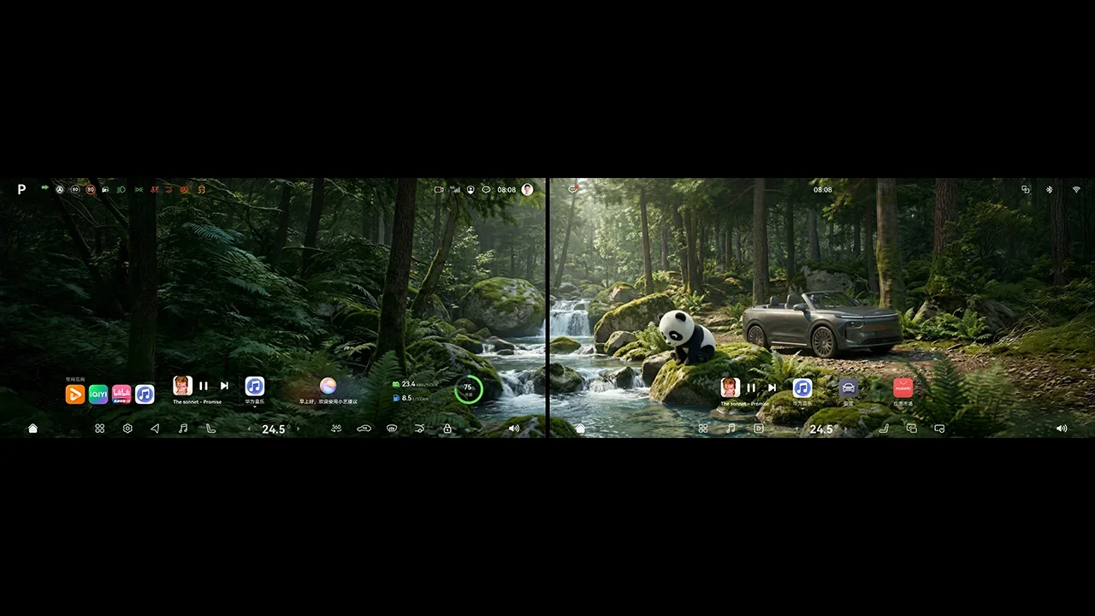This screenshot has height=616, width=1095.
Task: Open the 75% battery ring widget
Action: [x=469, y=389]
